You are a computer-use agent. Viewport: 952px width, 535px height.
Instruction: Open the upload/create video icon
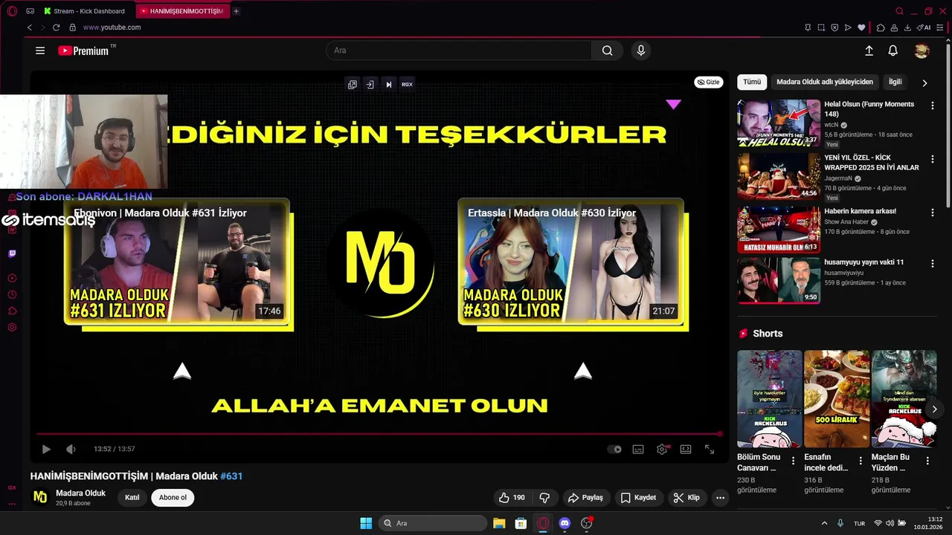[869, 51]
